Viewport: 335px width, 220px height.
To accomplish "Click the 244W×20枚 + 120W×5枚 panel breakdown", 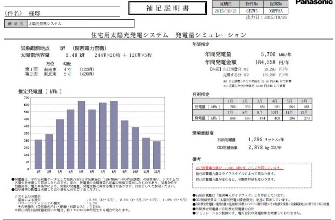I will coord(123,55).
